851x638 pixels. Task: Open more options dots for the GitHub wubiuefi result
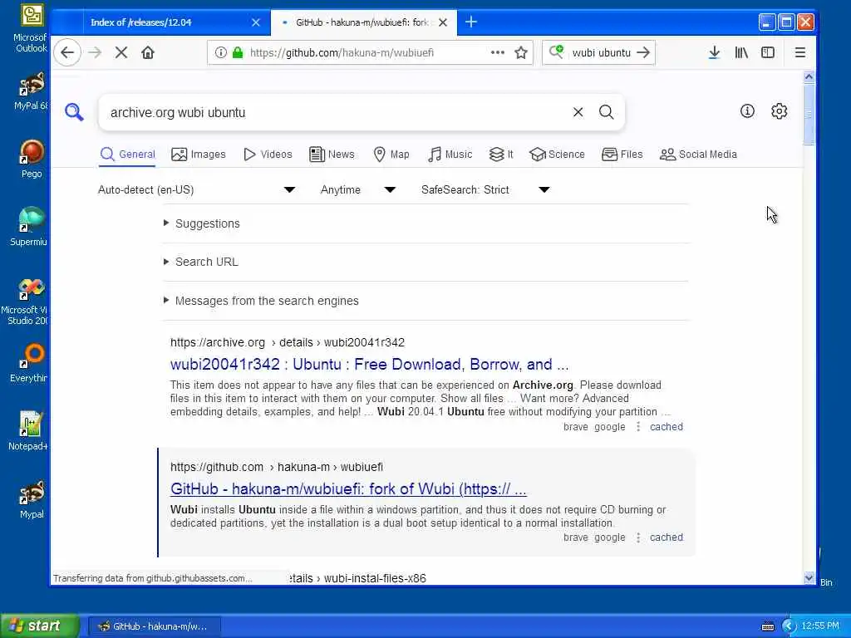638,537
